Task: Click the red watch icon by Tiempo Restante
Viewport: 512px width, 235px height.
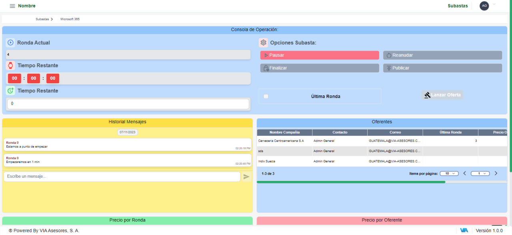Action: point(10,65)
